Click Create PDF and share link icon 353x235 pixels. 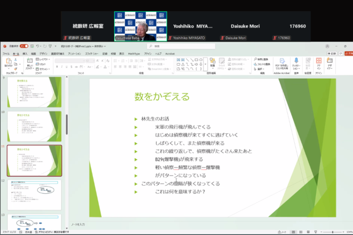[282, 63]
